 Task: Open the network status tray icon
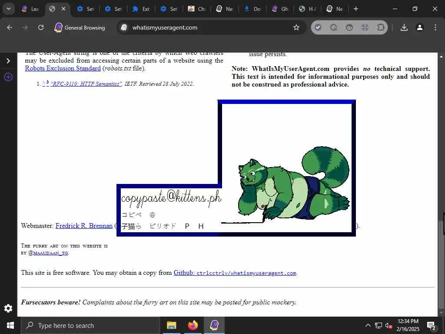[379, 325]
